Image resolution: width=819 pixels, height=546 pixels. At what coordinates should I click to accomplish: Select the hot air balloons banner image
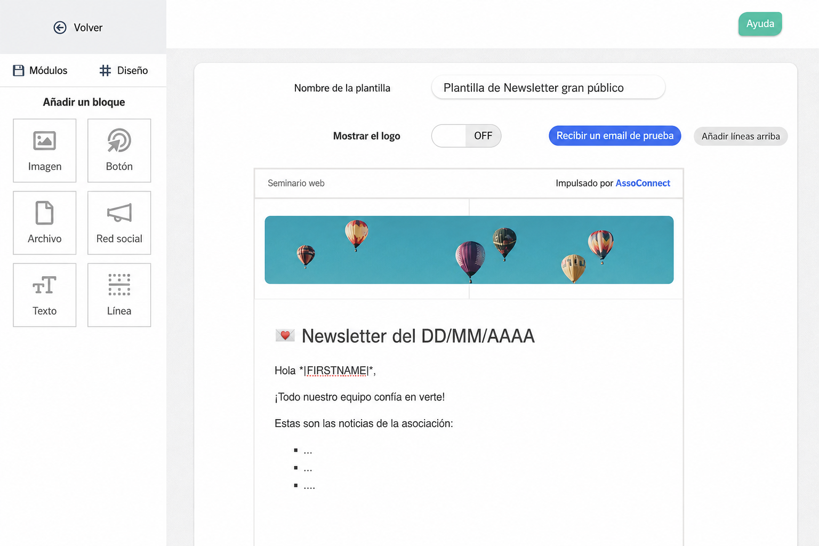tap(469, 250)
